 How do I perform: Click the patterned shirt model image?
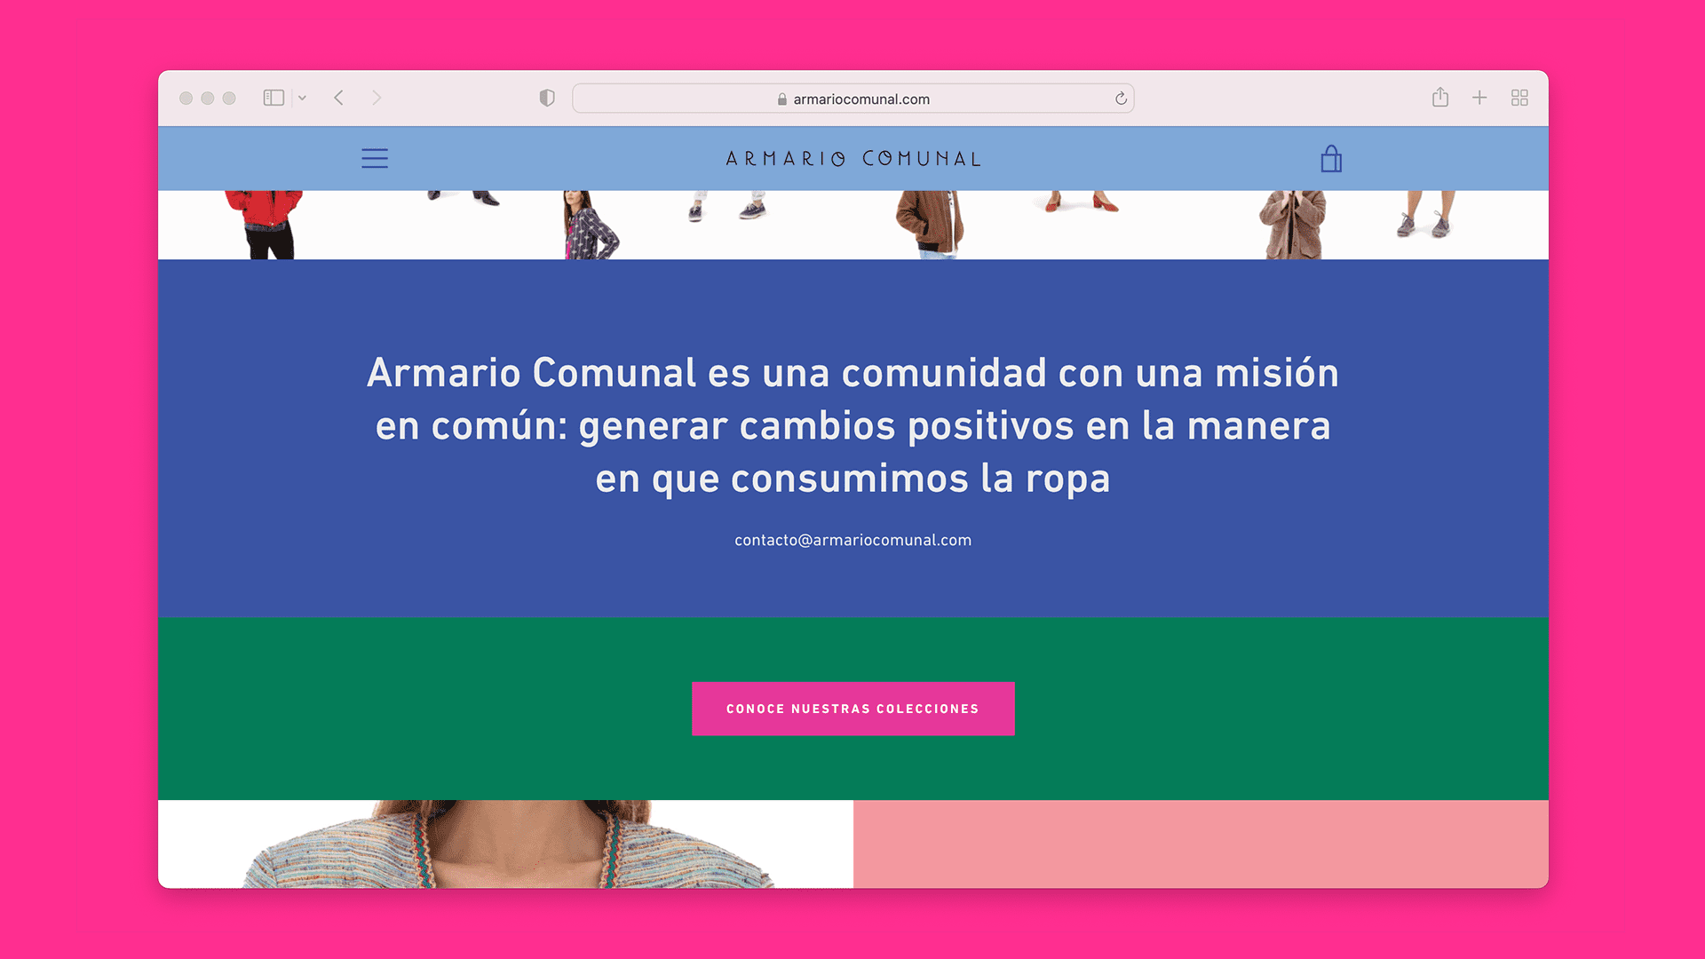click(x=590, y=225)
